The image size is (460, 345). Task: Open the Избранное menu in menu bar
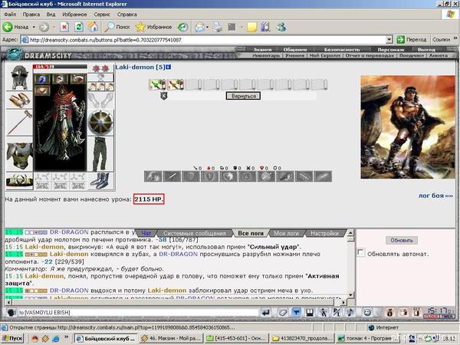click(x=74, y=14)
